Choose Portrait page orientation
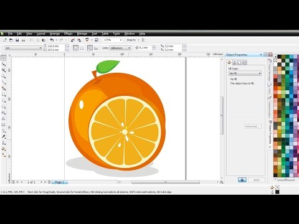The height and width of the screenshot is (224, 299). [x=75, y=48]
